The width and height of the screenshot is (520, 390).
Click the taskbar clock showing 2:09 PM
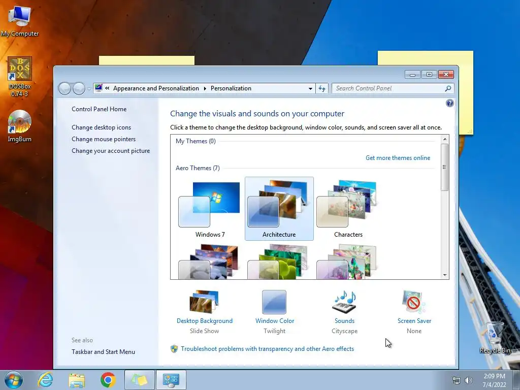click(x=494, y=380)
